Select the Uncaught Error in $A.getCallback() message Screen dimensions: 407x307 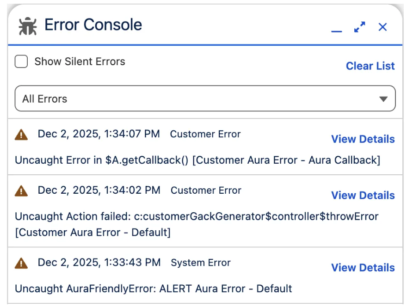click(197, 160)
